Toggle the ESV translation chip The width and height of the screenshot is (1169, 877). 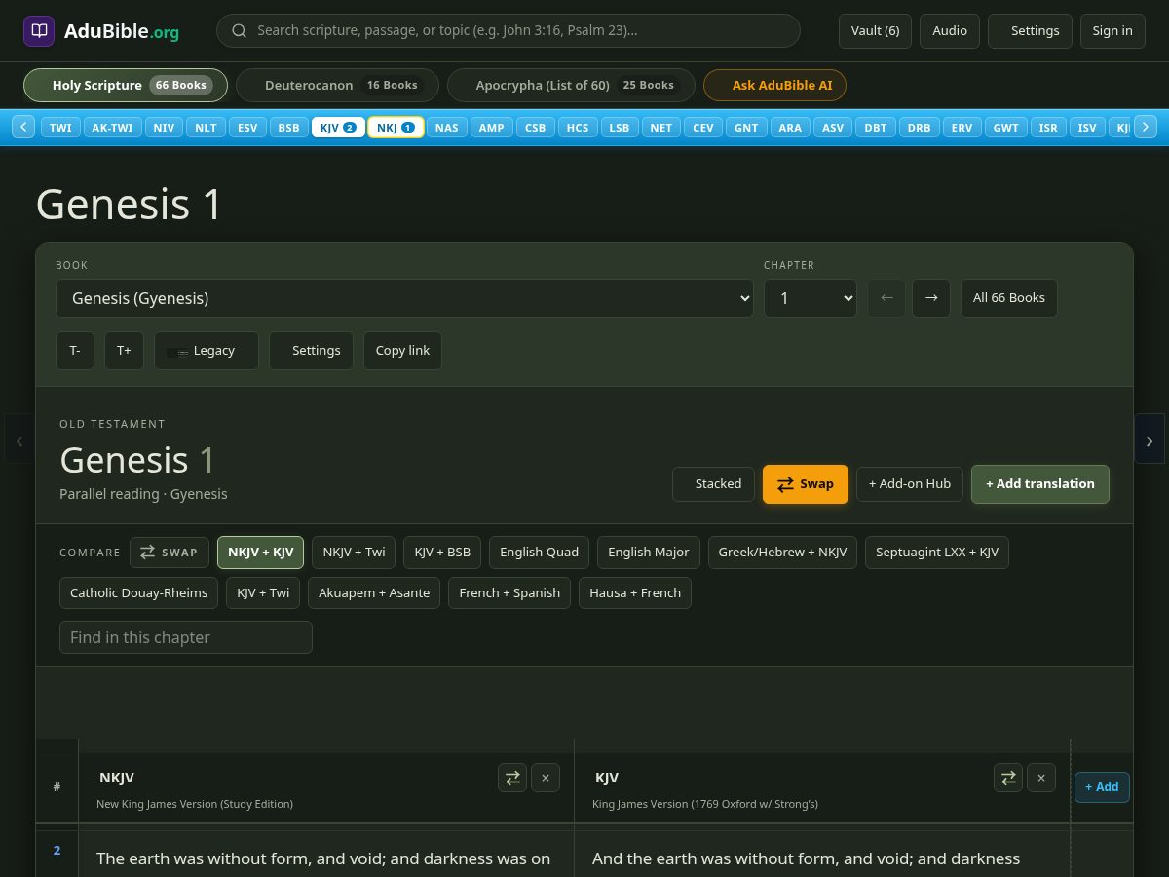click(x=247, y=128)
